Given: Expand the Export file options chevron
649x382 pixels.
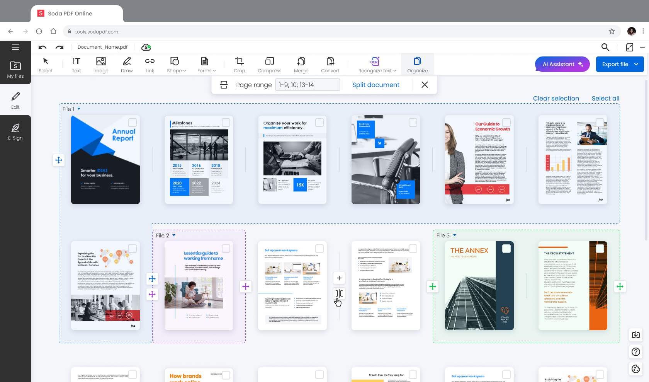Looking at the screenshot, I should (x=636, y=64).
